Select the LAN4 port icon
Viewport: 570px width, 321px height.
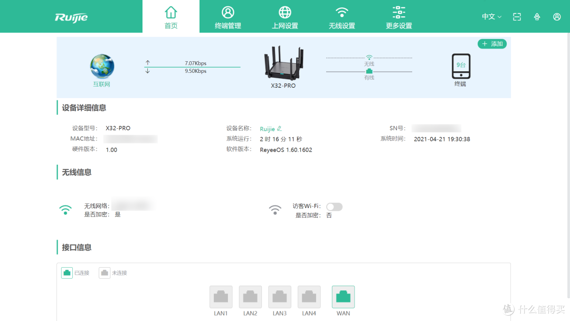[309, 296]
